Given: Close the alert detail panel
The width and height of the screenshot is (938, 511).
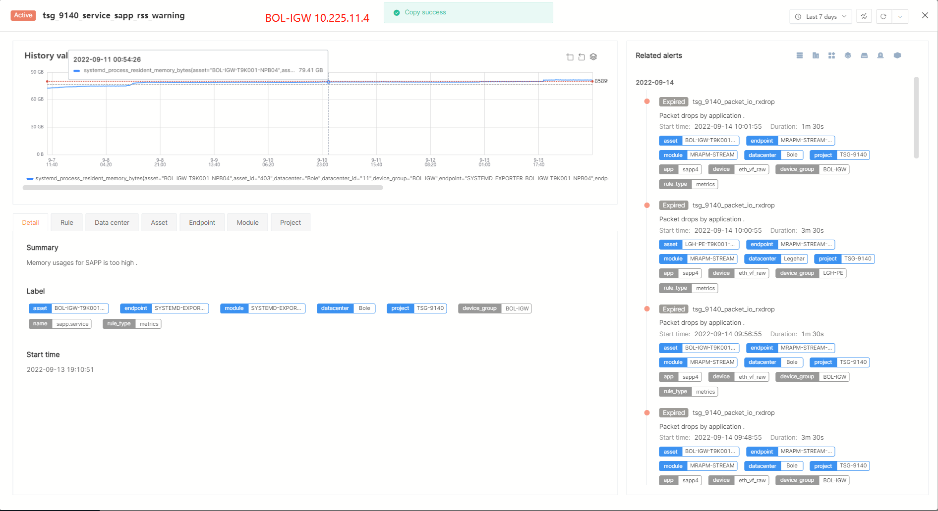Looking at the screenshot, I should tap(925, 15).
